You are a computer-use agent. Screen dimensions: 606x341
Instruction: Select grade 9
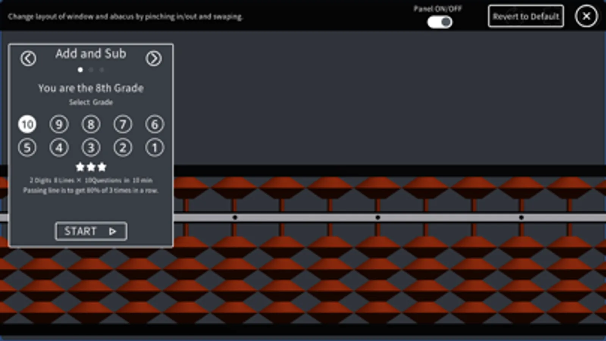59,124
